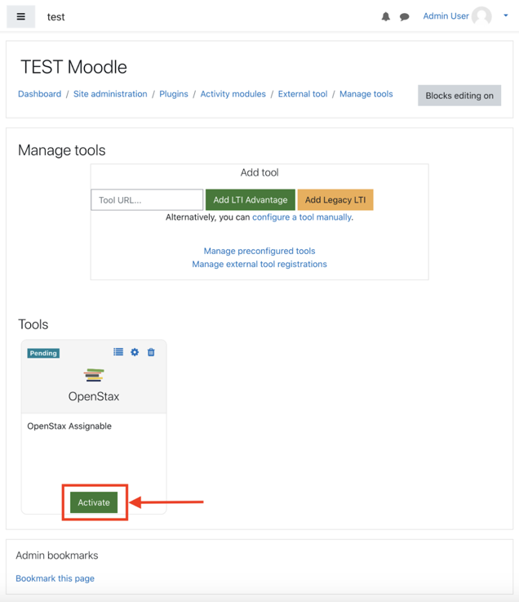Activate the pending OpenStax tool
This screenshot has height=602, width=519.
(94, 502)
